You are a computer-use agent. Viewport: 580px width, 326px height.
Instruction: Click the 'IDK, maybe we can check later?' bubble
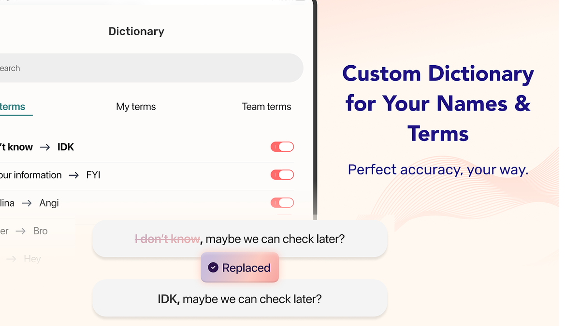(240, 298)
